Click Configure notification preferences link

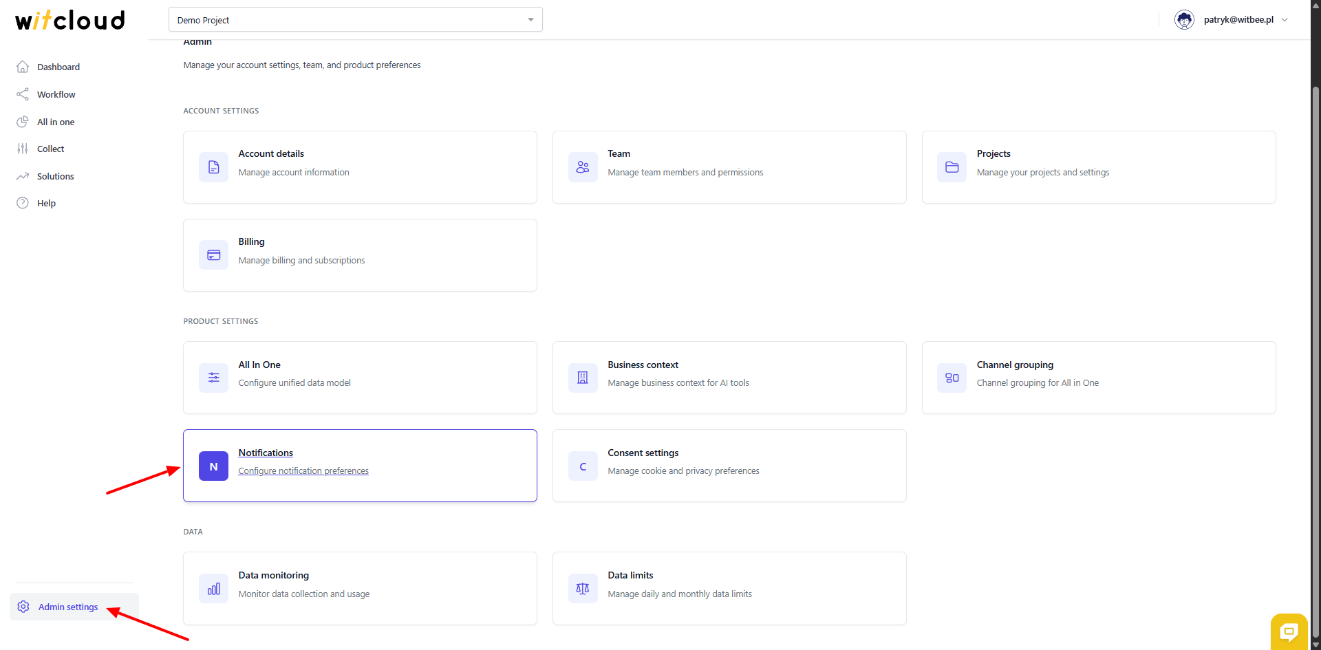[x=303, y=471]
